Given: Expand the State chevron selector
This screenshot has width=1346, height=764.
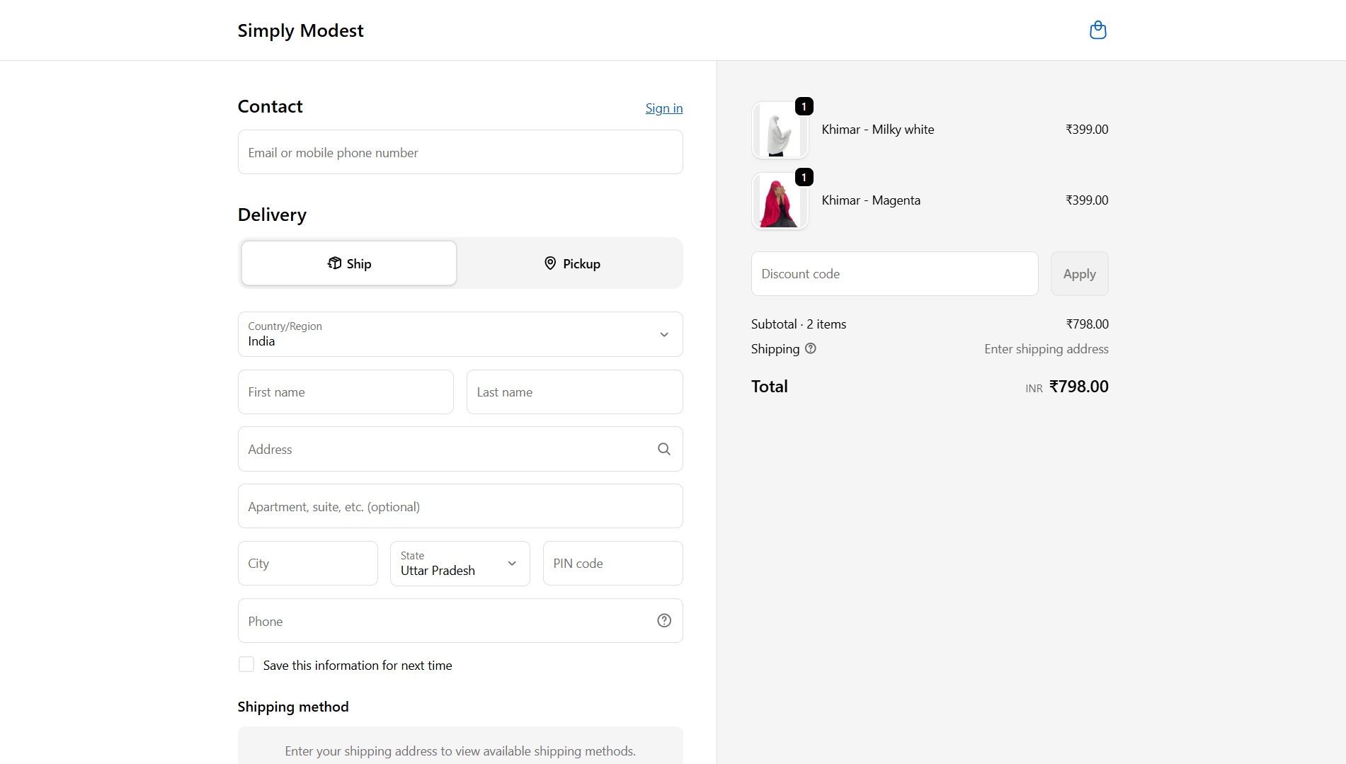Looking at the screenshot, I should [511, 564].
